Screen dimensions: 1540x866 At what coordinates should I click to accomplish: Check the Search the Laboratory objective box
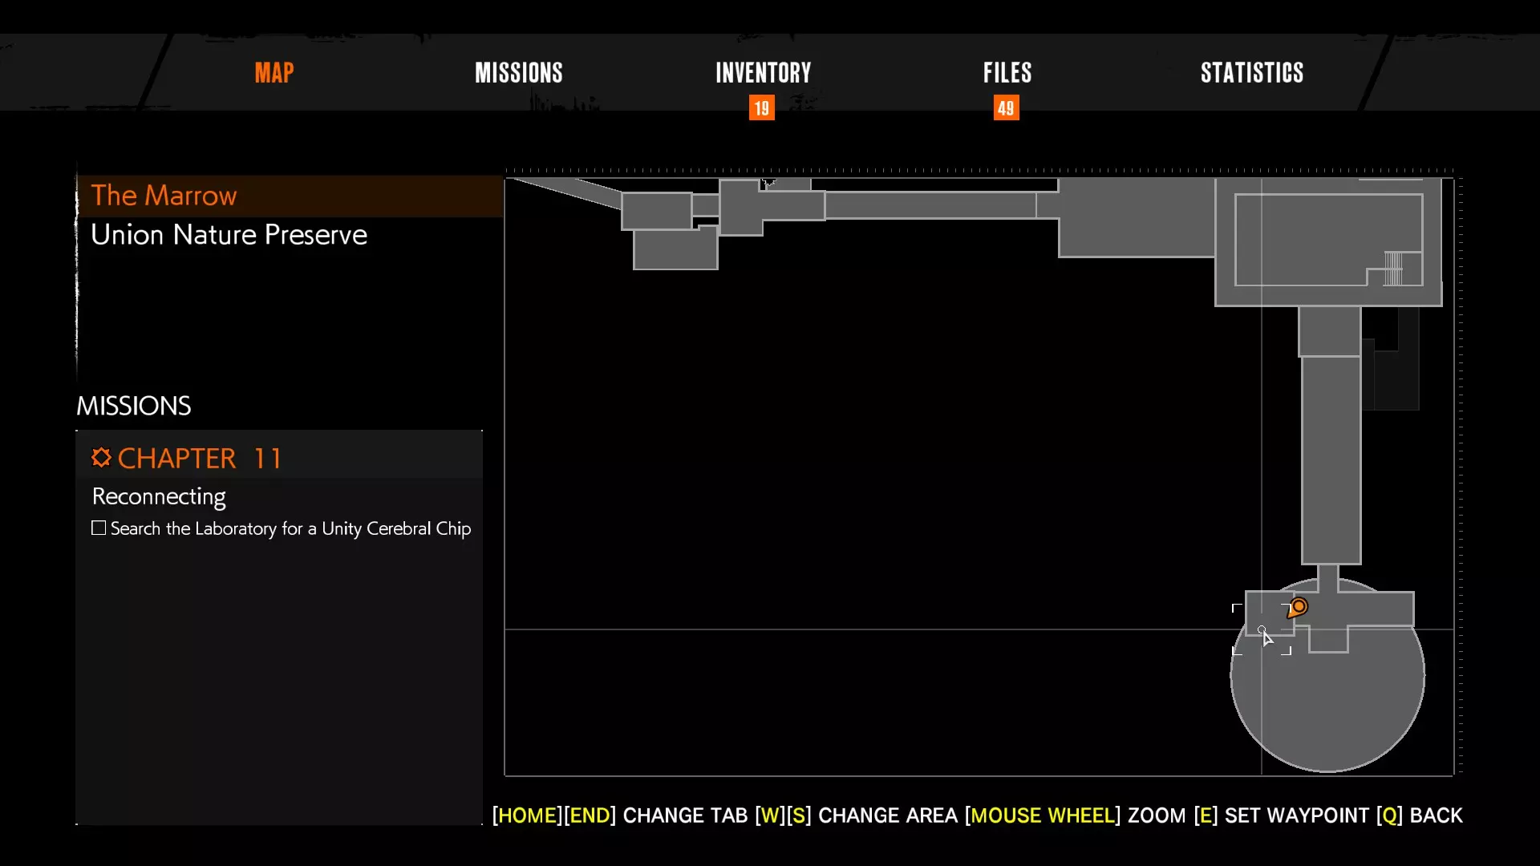[x=99, y=528]
